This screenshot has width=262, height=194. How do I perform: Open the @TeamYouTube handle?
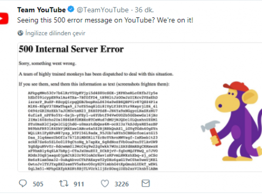click(x=103, y=10)
